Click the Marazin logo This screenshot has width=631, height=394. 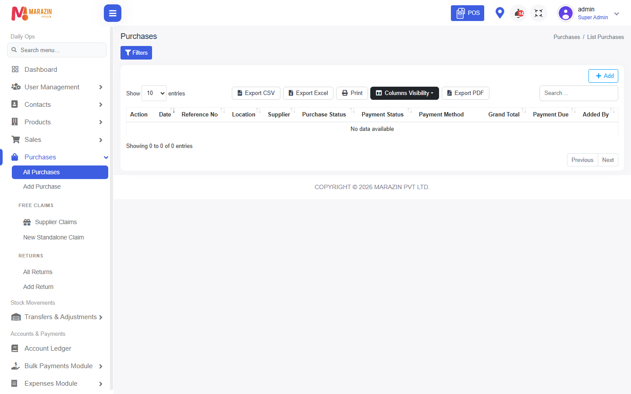coord(32,13)
